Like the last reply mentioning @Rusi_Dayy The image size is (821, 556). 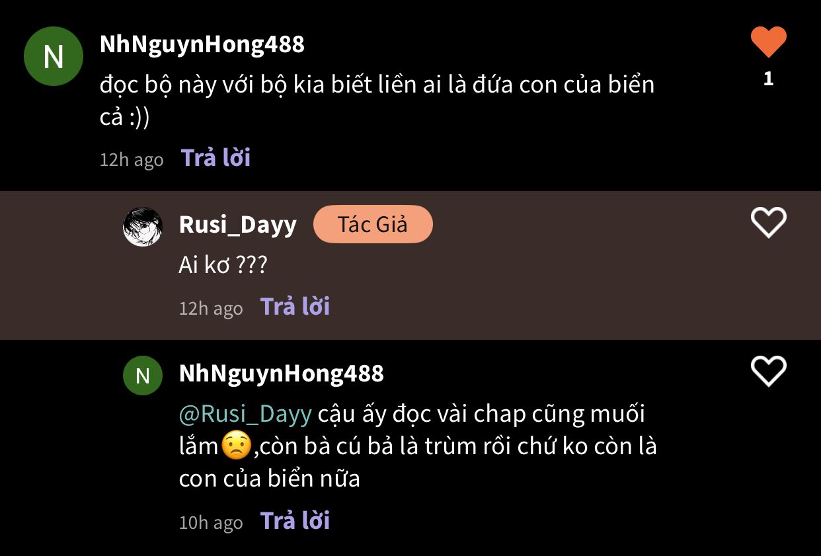pyautogui.click(x=769, y=371)
